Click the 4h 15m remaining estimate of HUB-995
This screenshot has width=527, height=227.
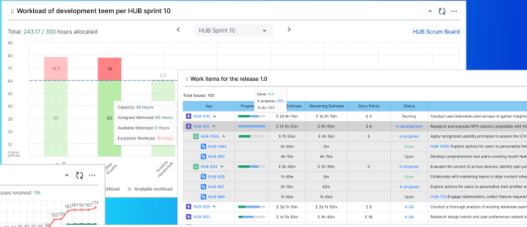(327, 156)
